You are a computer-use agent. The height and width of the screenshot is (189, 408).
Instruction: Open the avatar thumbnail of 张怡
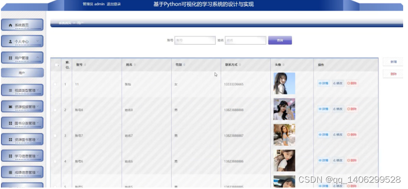pos(284,84)
